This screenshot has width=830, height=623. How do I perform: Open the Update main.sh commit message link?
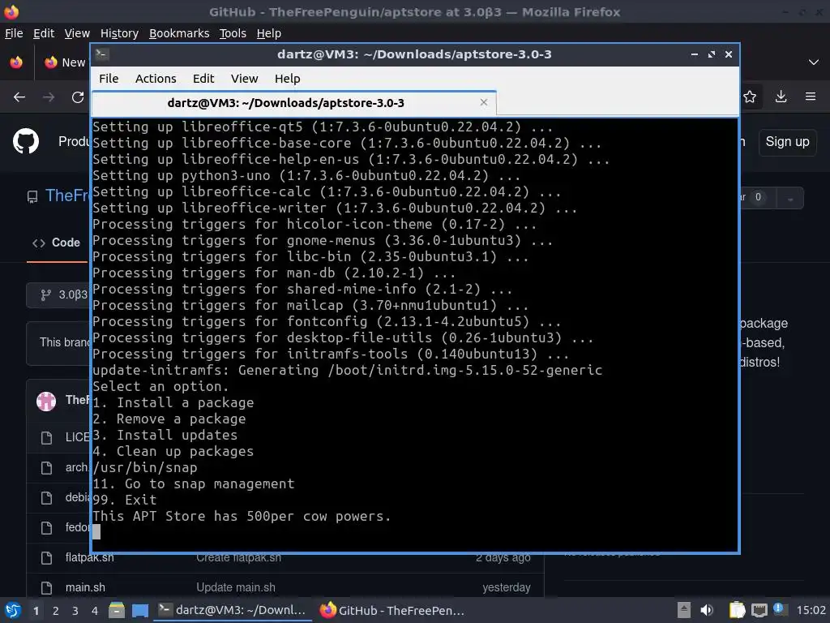tap(236, 587)
